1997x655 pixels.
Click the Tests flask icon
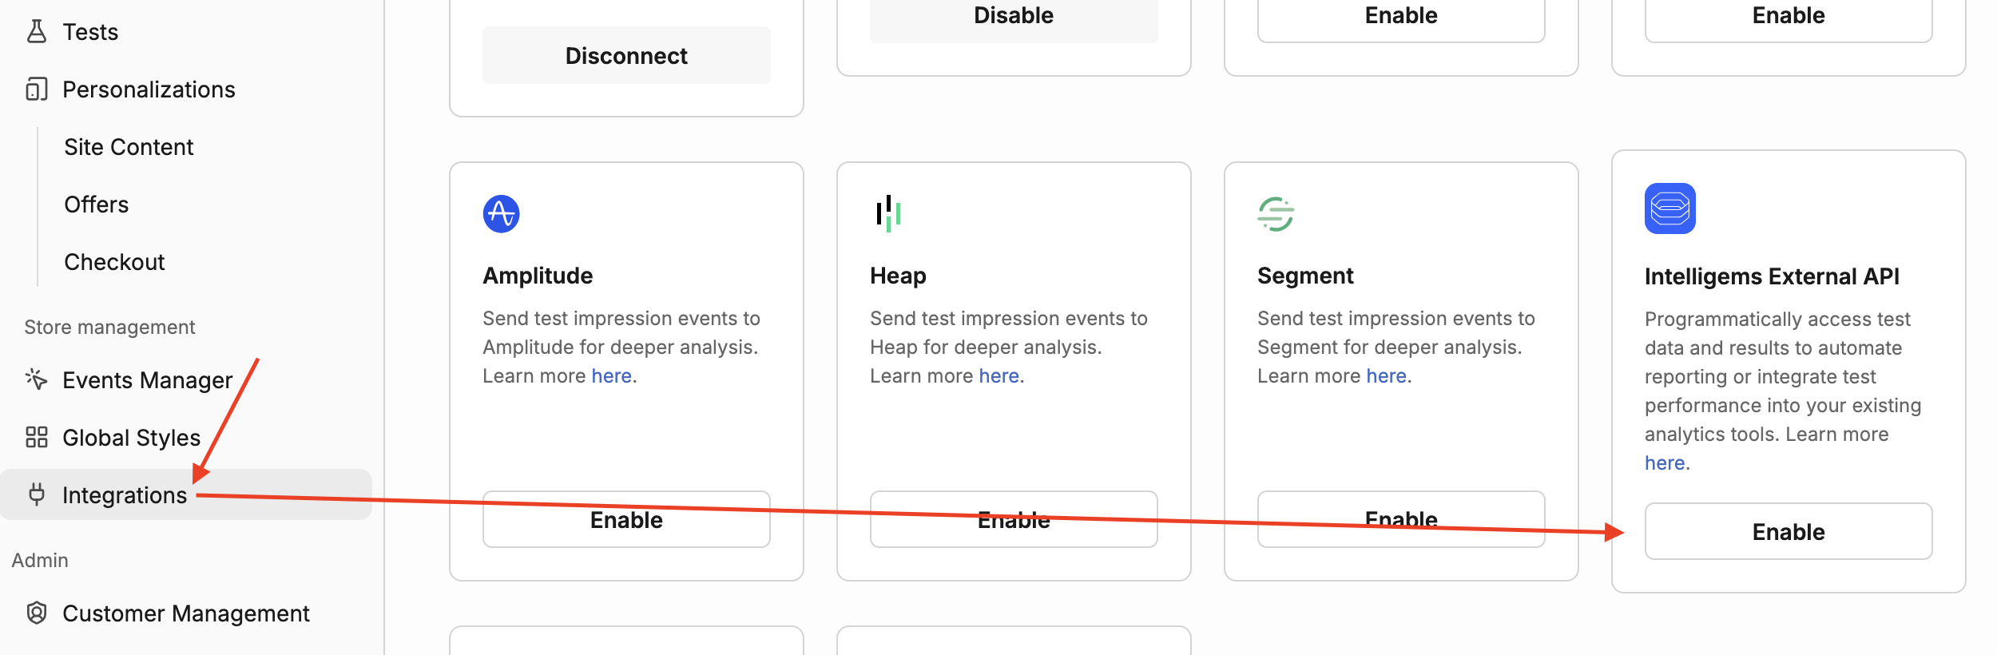click(37, 32)
